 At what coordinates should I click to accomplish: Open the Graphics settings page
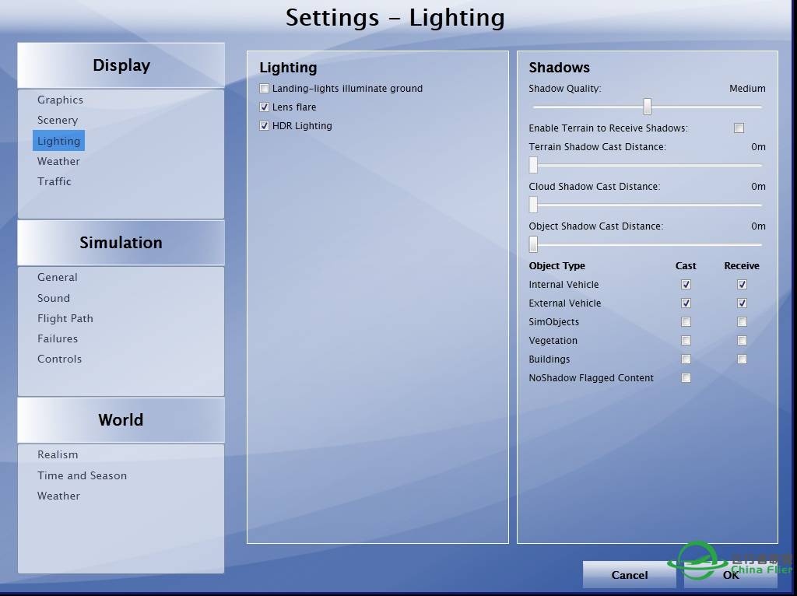60,100
